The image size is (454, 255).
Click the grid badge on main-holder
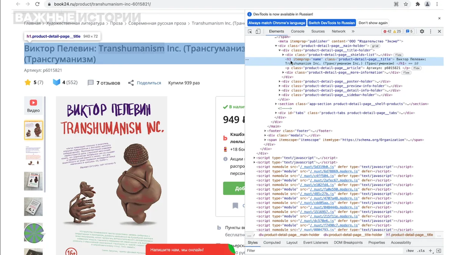pyautogui.click(x=375, y=46)
